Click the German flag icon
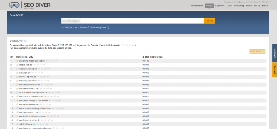This screenshot has width=277, height=129. (63, 28)
